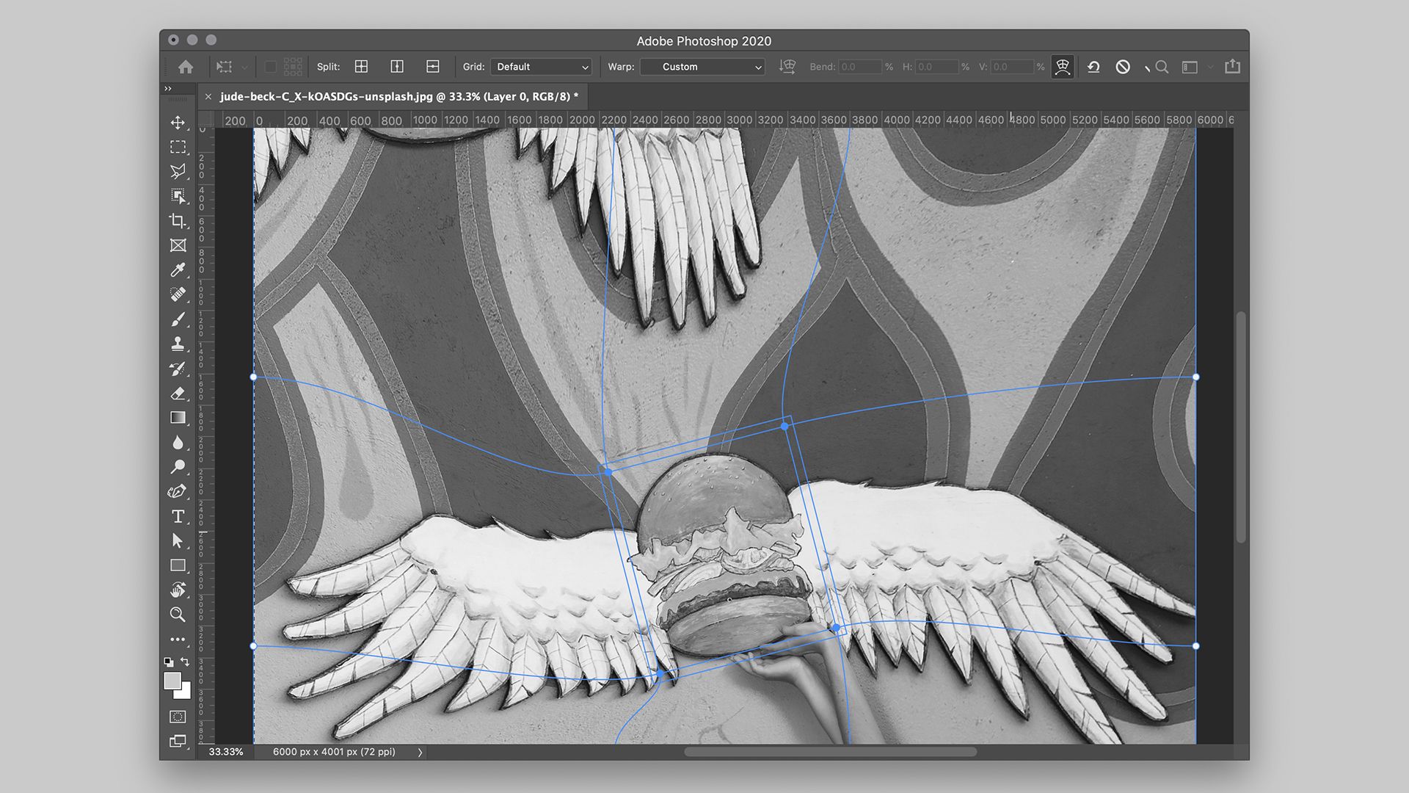The image size is (1409, 793).
Task: Select the Move tool
Action: point(178,123)
